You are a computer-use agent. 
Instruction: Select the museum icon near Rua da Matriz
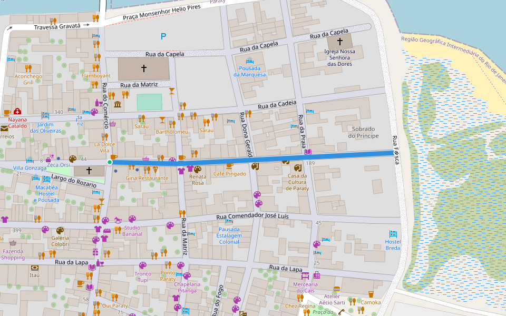(117, 105)
